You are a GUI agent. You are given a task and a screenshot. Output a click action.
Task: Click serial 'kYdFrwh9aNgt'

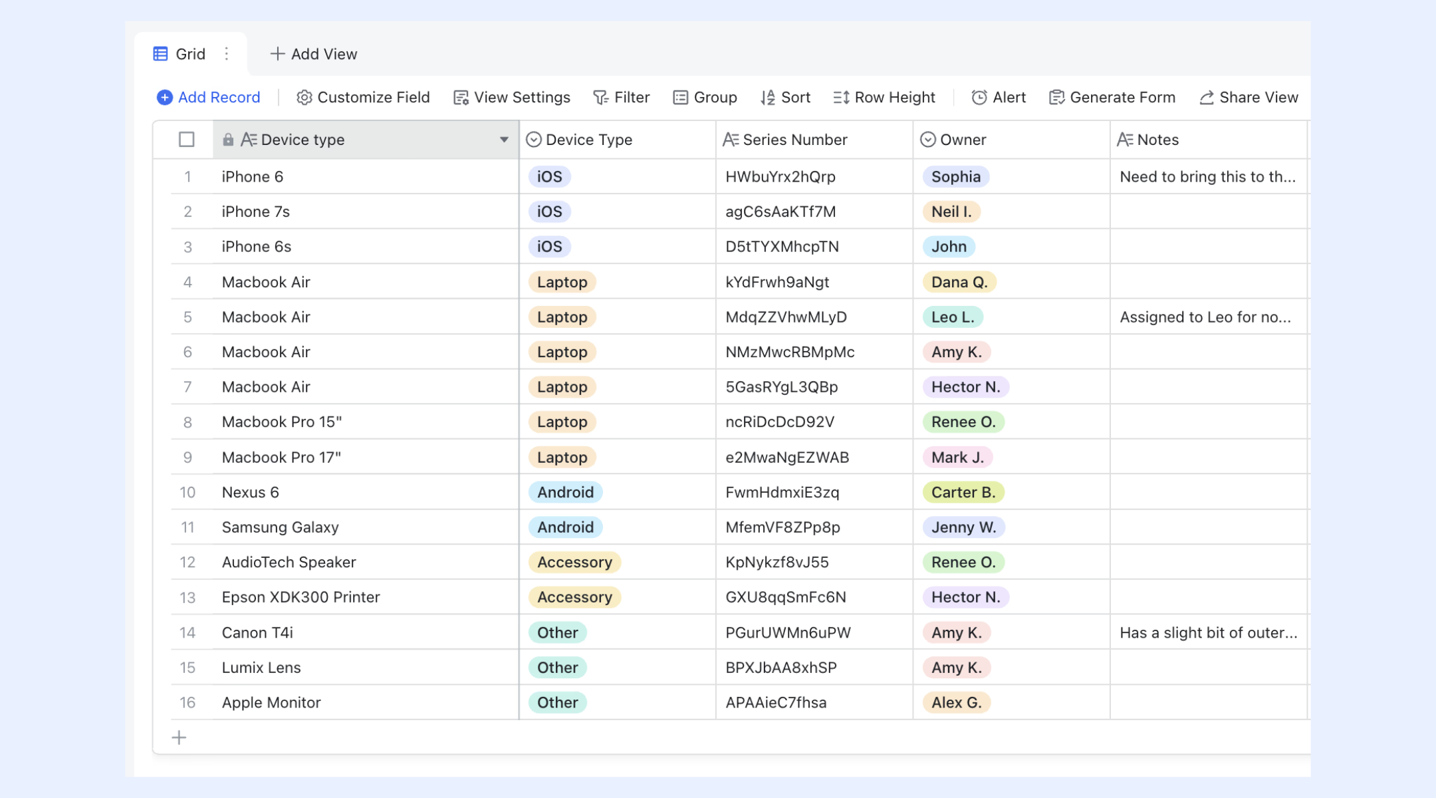777,283
